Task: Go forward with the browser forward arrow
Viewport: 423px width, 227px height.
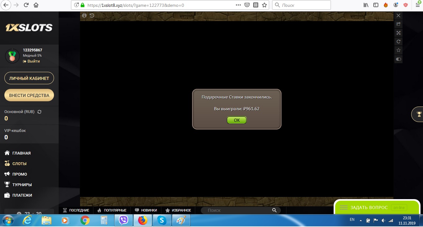Action: (x=16, y=5)
